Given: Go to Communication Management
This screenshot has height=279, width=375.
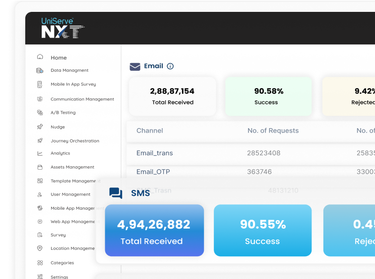Looking at the screenshot, I should tap(82, 99).
